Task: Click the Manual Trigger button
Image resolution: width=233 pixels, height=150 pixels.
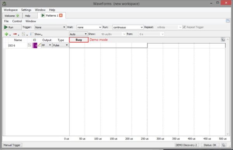Action: pyautogui.click(x=12, y=145)
